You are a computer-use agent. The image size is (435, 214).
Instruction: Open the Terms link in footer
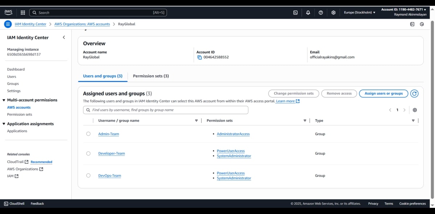tap(389, 203)
